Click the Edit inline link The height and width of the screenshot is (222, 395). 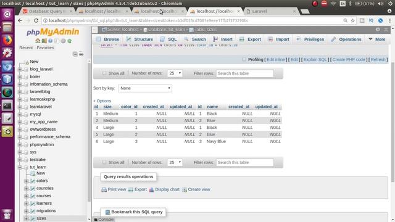[x=276, y=60]
